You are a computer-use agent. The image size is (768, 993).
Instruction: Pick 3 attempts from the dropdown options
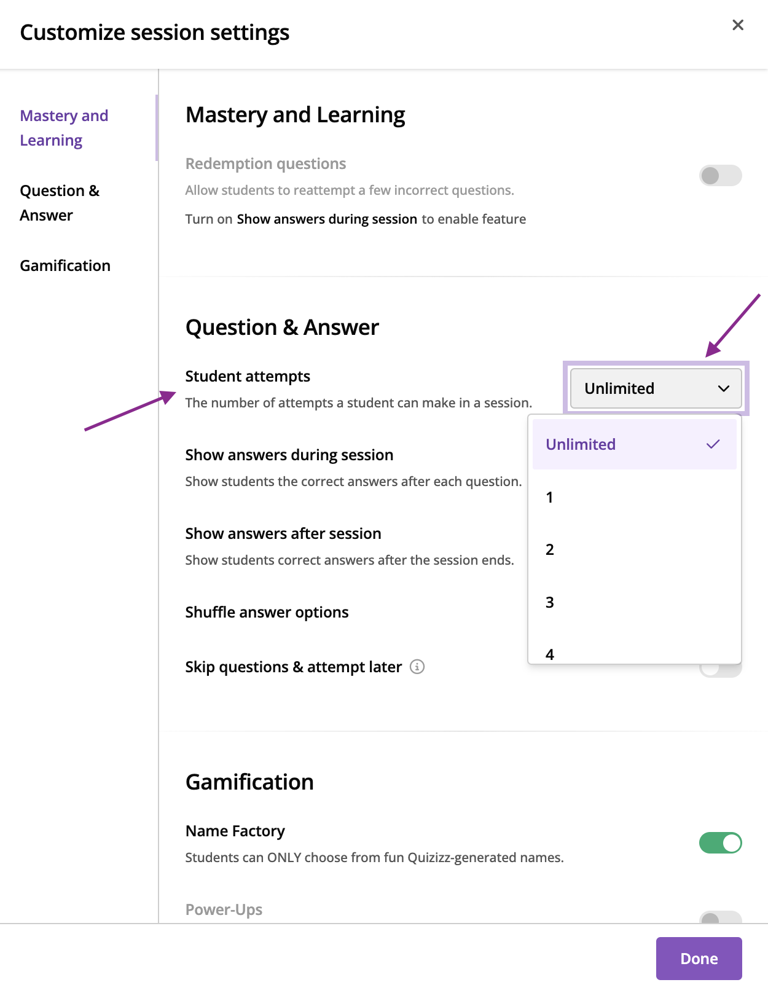tap(635, 602)
